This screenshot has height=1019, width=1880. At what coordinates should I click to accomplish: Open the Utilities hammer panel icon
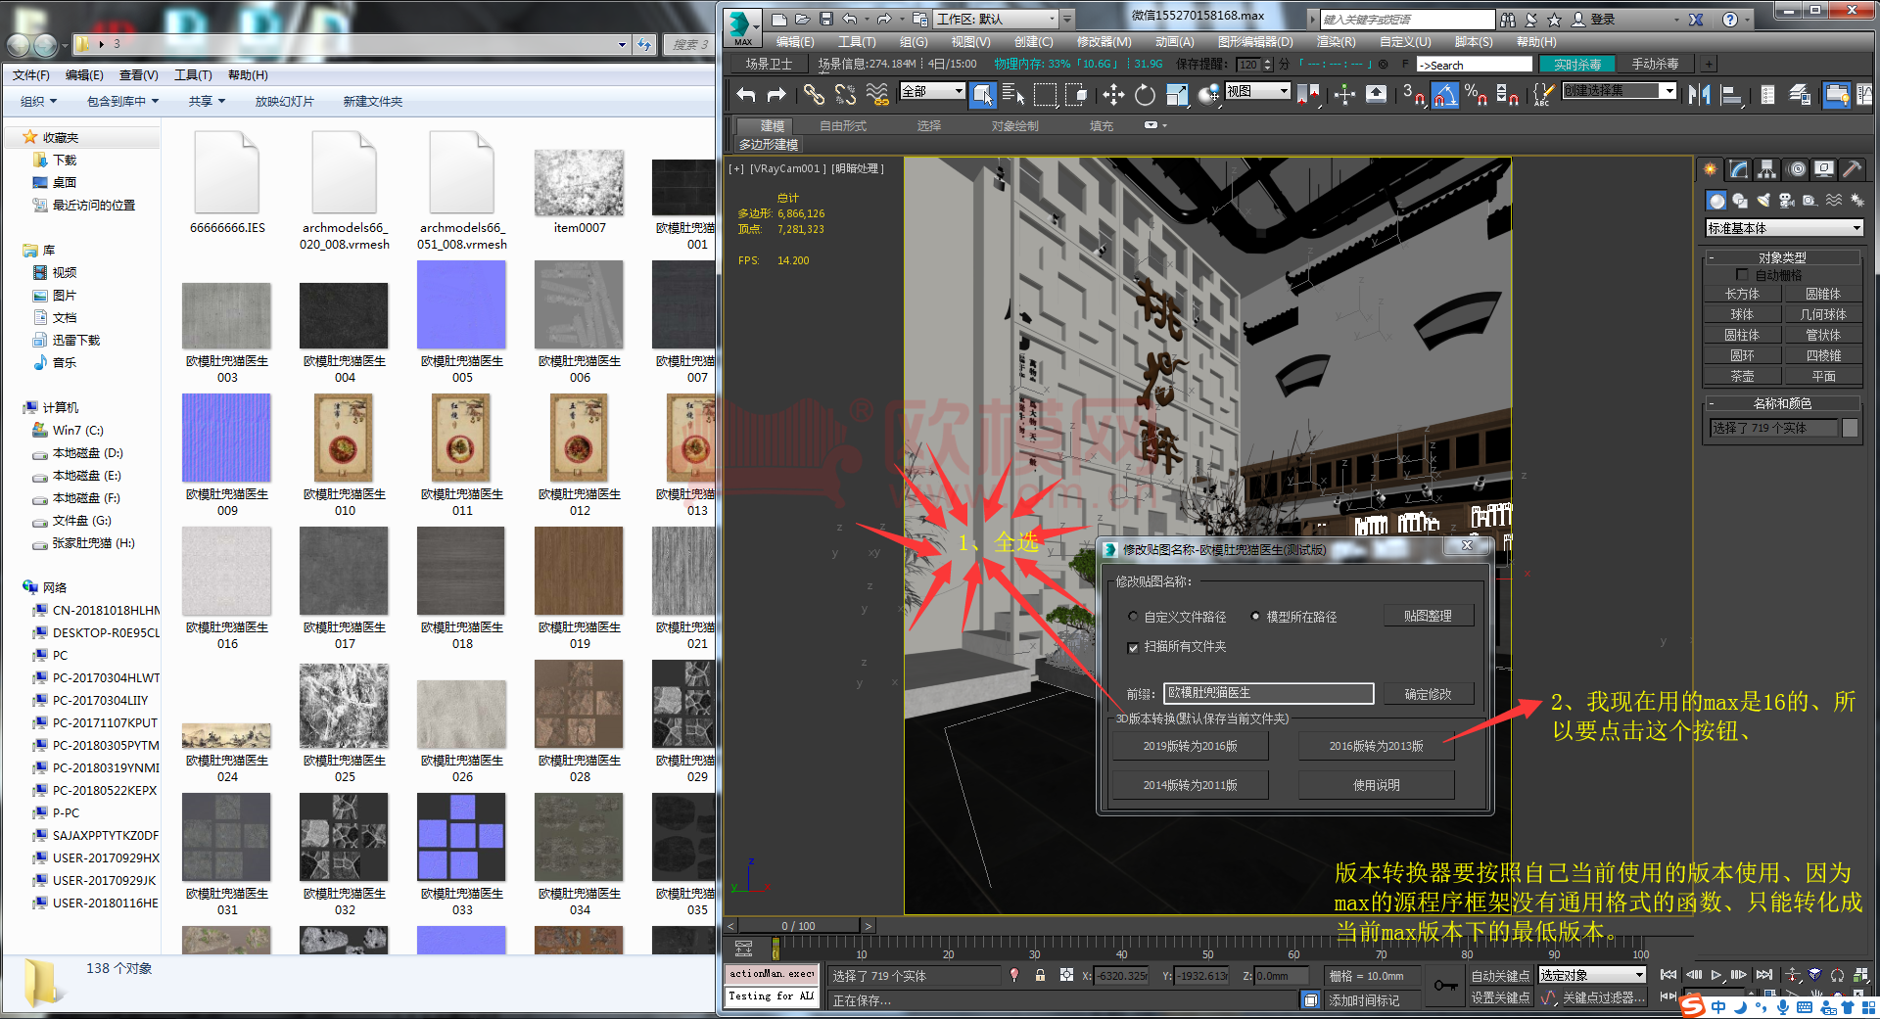point(1852,169)
